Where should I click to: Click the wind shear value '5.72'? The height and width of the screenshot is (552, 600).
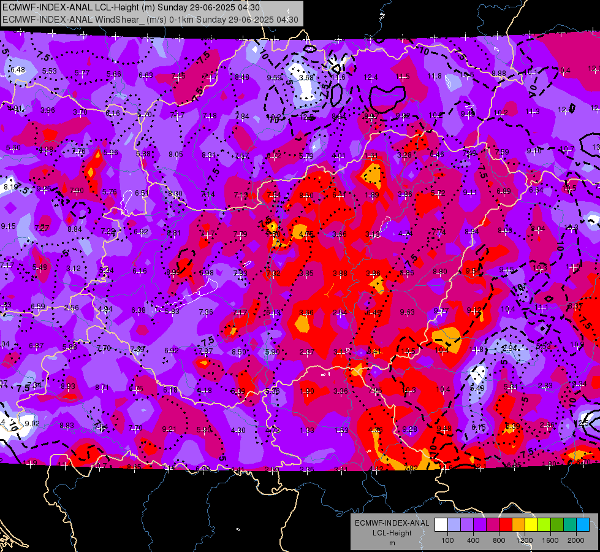click(438, 193)
